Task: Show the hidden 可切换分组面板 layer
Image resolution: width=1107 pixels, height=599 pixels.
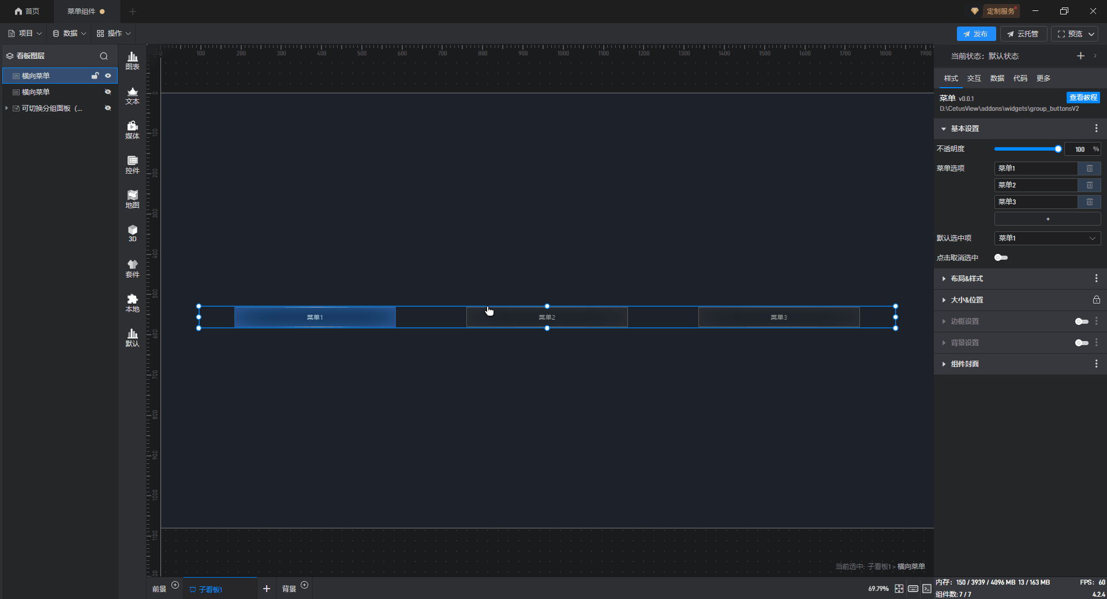Action: (108, 108)
